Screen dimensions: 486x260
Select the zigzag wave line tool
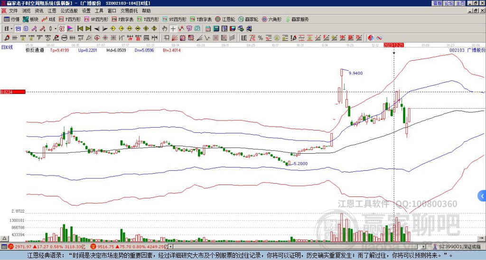tap(207, 38)
